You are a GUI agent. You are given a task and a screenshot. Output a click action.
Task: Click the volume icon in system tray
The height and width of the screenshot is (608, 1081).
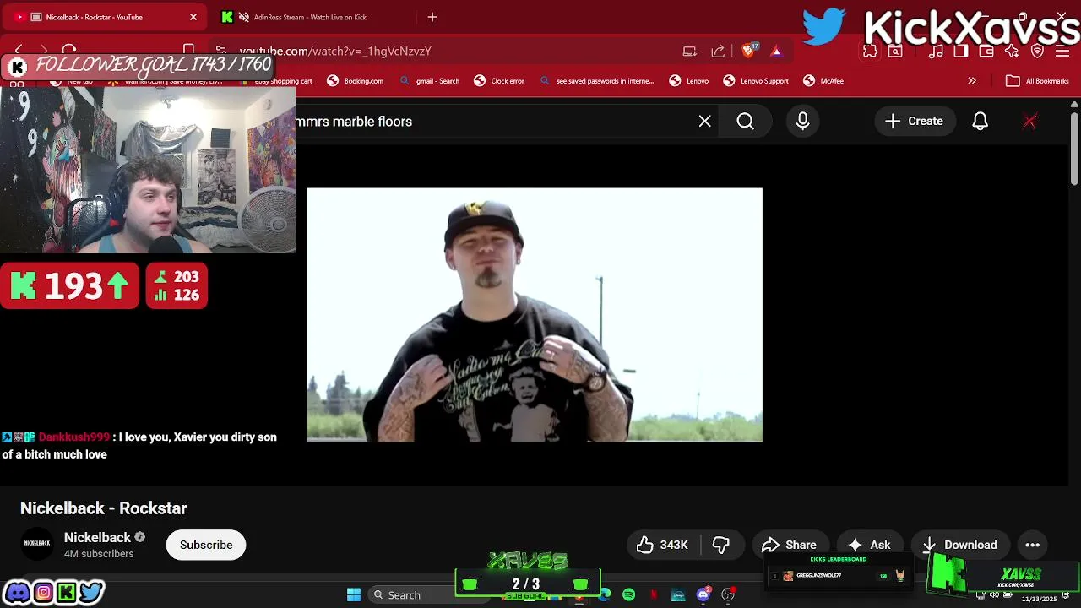pos(994,594)
